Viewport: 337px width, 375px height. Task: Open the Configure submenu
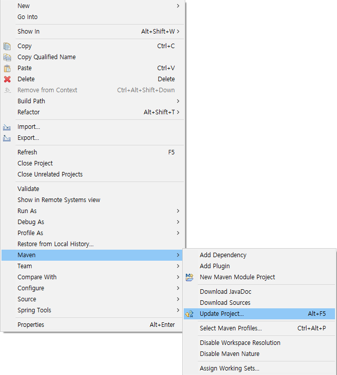(x=92, y=288)
